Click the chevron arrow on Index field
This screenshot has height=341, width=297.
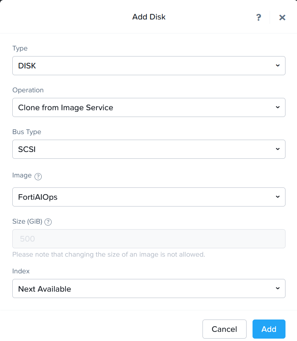pos(278,288)
